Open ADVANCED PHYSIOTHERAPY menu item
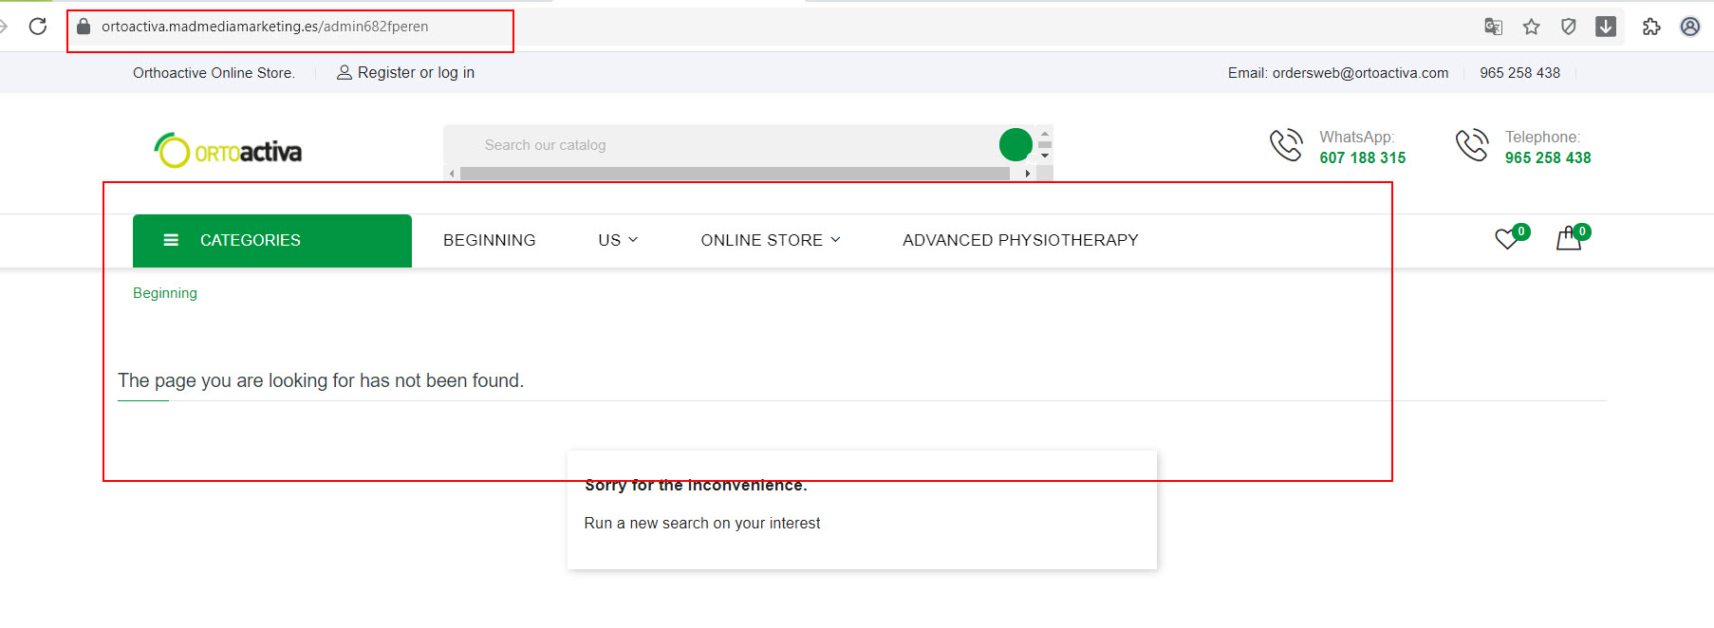 (x=1020, y=240)
